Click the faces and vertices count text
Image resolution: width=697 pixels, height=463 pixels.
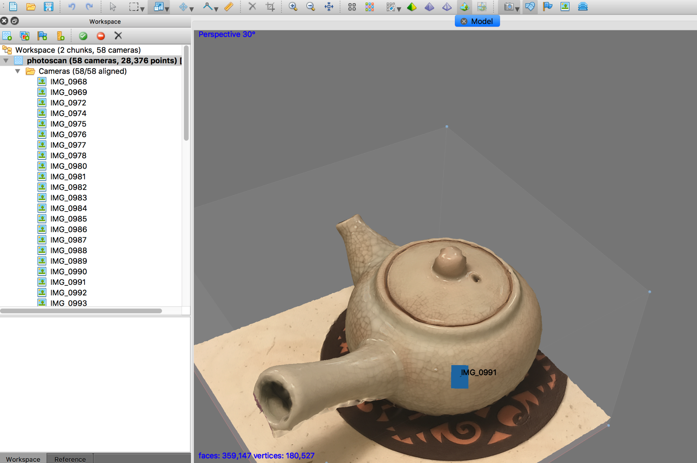pyautogui.click(x=256, y=455)
